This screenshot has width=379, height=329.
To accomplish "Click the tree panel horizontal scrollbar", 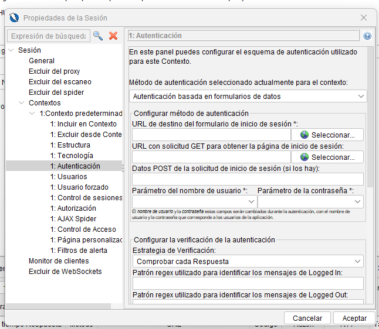I will [59, 306].
